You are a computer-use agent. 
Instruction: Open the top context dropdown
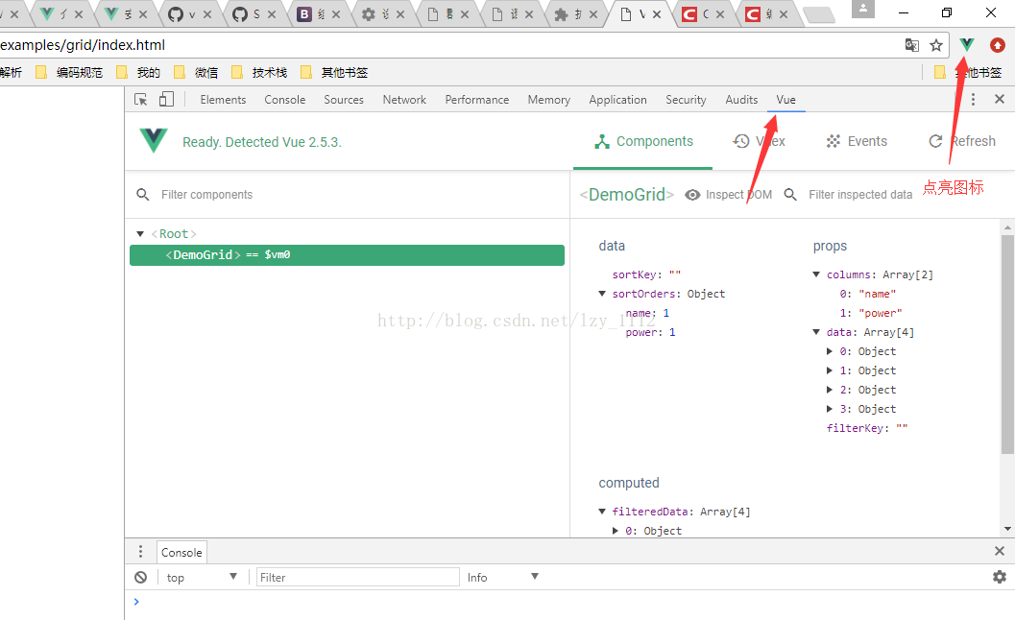click(202, 577)
